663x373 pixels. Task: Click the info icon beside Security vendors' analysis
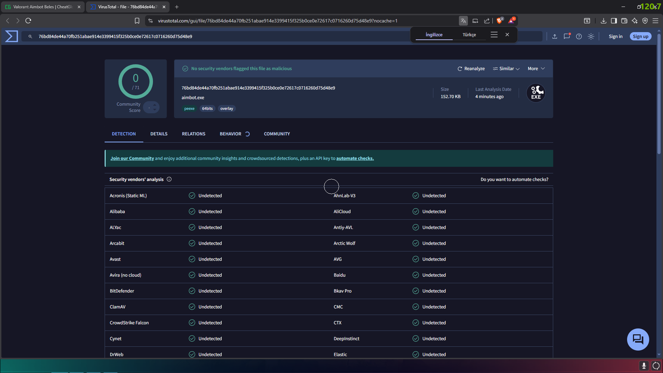coord(169,179)
